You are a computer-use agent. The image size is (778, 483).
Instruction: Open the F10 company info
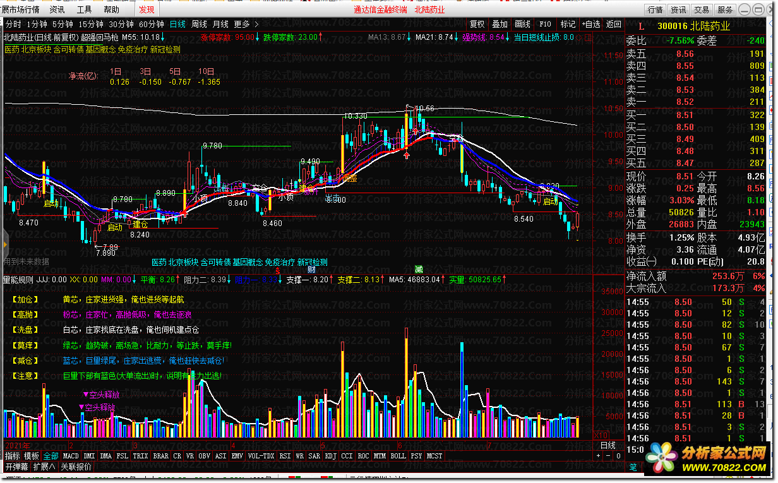pyautogui.click(x=546, y=24)
